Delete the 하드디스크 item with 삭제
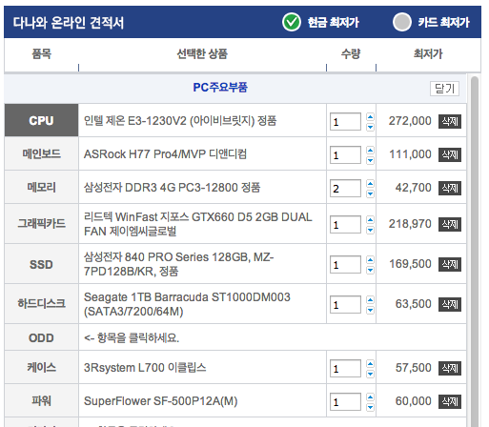 pyautogui.click(x=450, y=304)
